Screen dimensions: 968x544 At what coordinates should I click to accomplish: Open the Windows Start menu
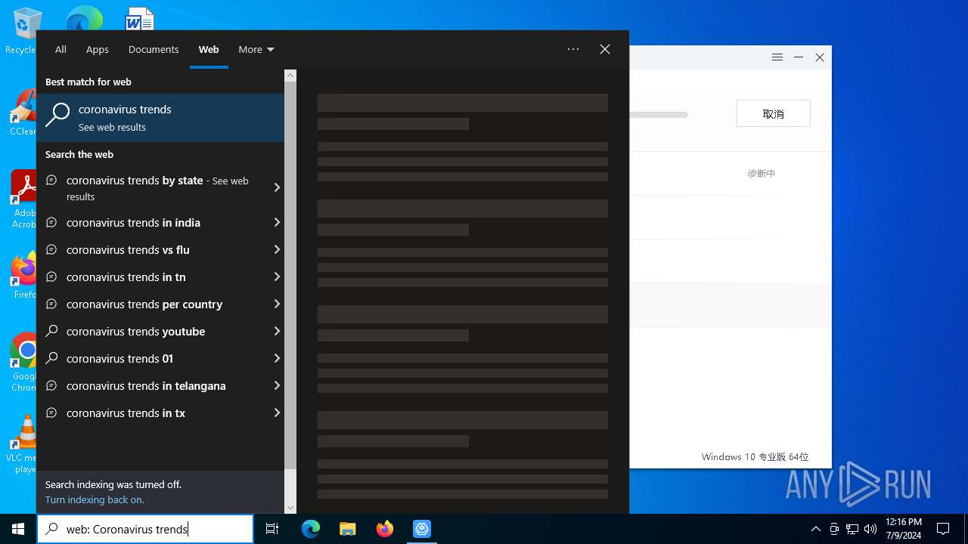tap(18, 529)
